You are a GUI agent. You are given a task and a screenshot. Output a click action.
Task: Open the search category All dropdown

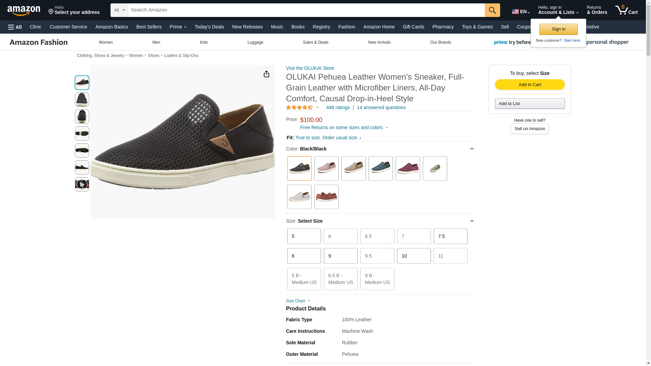coord(119,10)
